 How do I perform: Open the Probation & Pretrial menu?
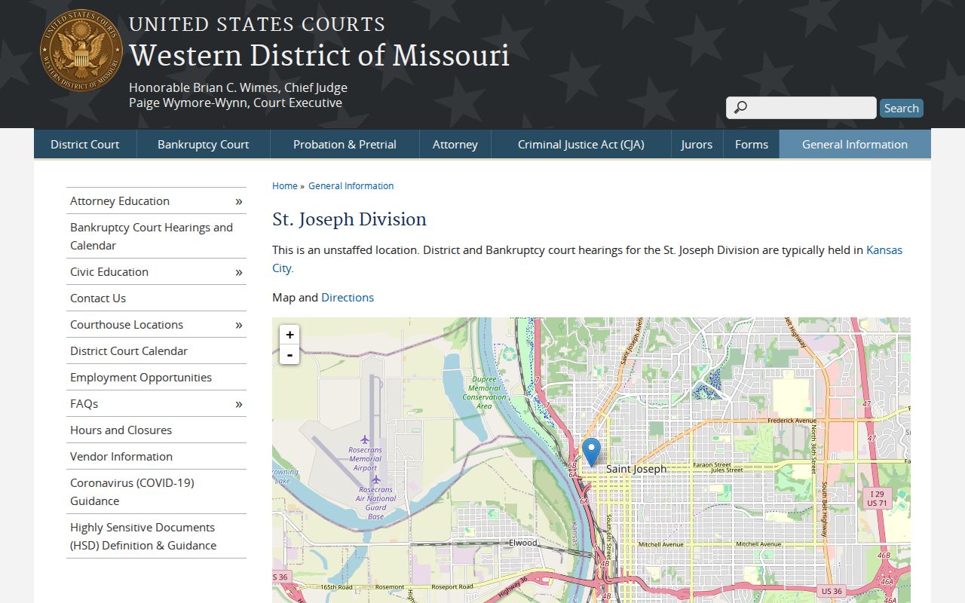(x=345, y=144)
